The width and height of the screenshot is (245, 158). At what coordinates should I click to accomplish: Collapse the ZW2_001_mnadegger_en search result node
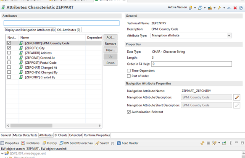coord(2,153)
